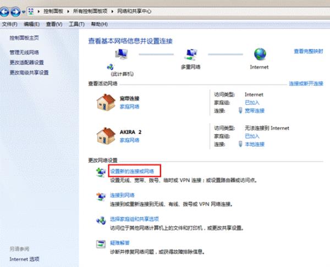330x267 pixels.
Task: Click the icon beside 设置新的连接或网络
Action: 101,173
